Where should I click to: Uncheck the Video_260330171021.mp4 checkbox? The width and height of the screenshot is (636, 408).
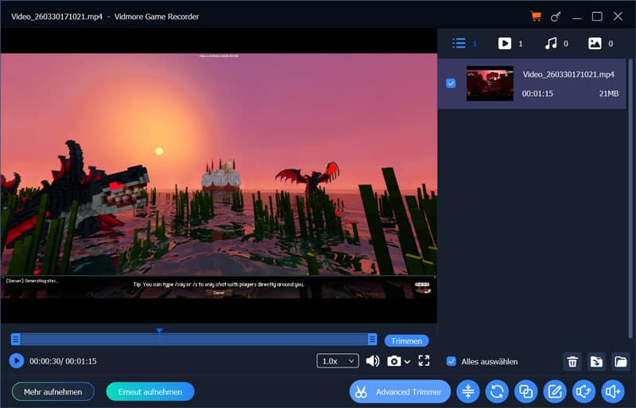pos(451,83)
